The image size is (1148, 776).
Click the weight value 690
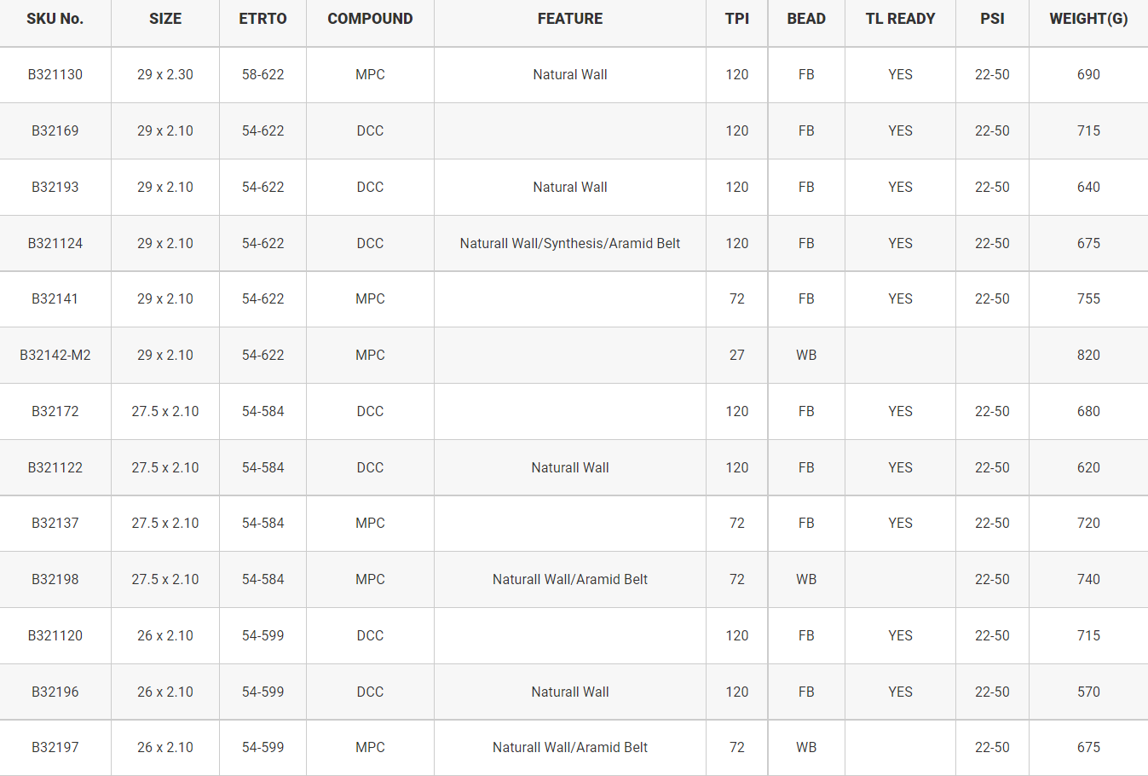click(x=1088, y=74)
